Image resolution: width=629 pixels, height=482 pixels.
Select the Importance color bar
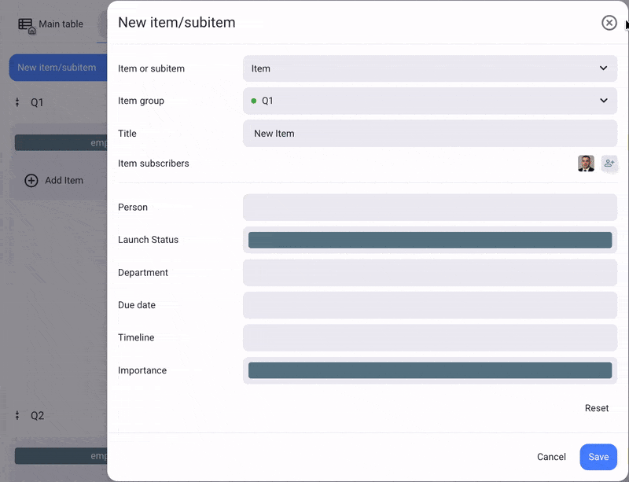click(429, 370)
